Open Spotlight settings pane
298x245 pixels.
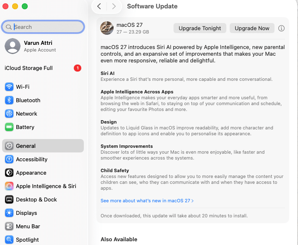click(x=43, y=240)
